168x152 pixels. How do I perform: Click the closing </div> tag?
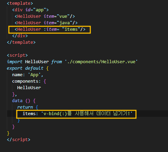click(20, 36)
